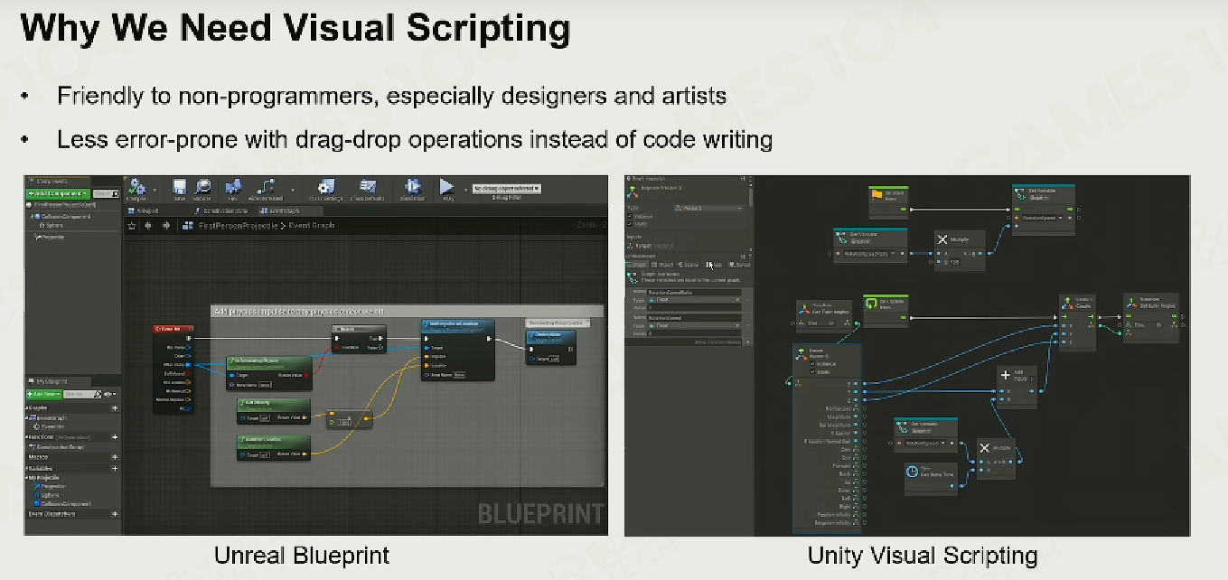Select the DestroyActor node
Screen dimensions: 1228x580
551,348
